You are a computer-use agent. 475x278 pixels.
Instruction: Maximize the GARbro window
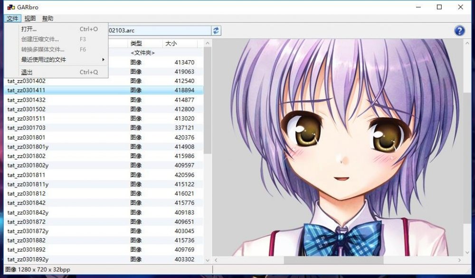coord(439,7)
